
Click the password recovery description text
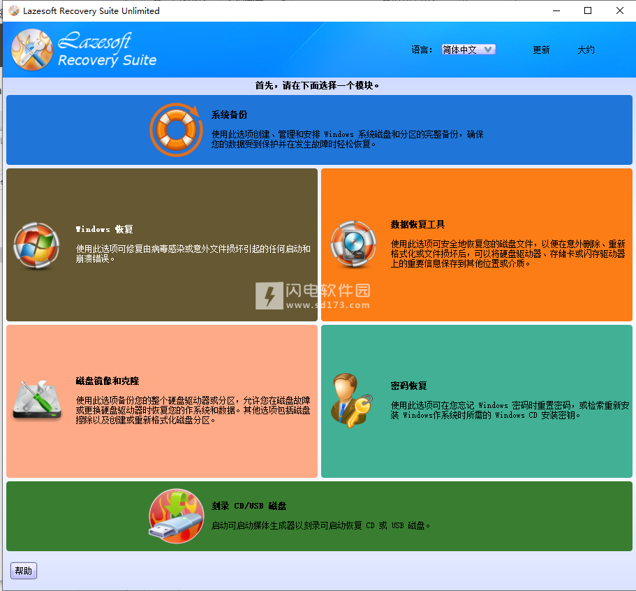(x=510, y=410)
